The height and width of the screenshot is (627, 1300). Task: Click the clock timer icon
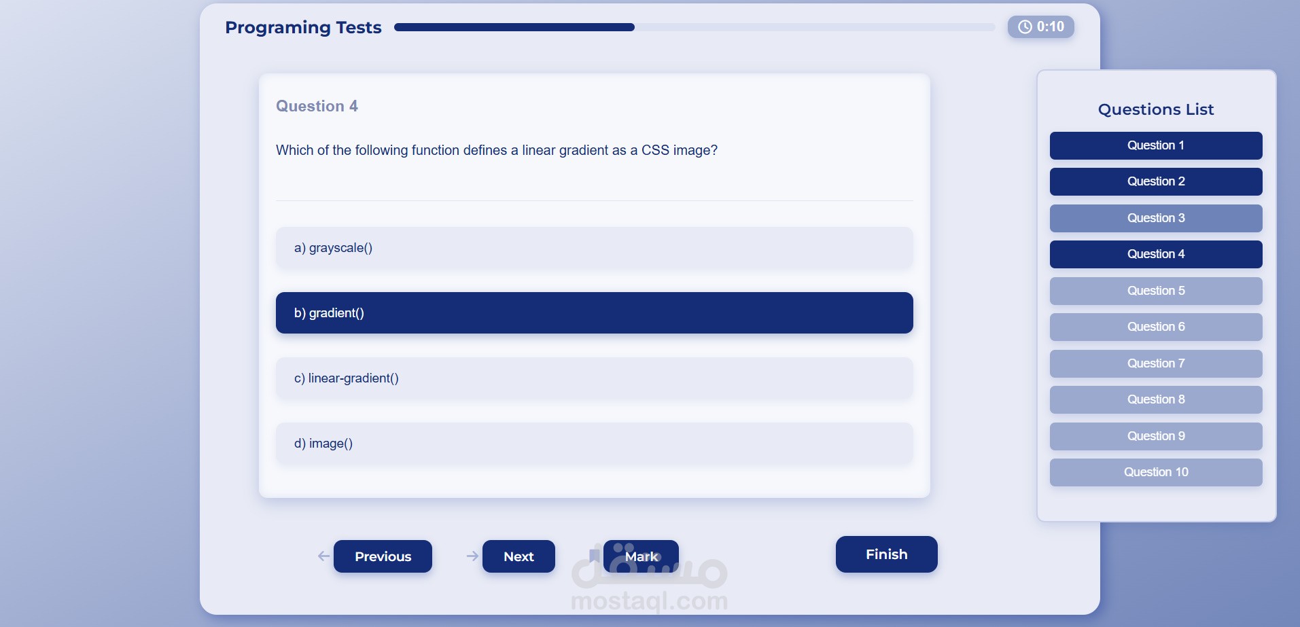pos(1025,27)
